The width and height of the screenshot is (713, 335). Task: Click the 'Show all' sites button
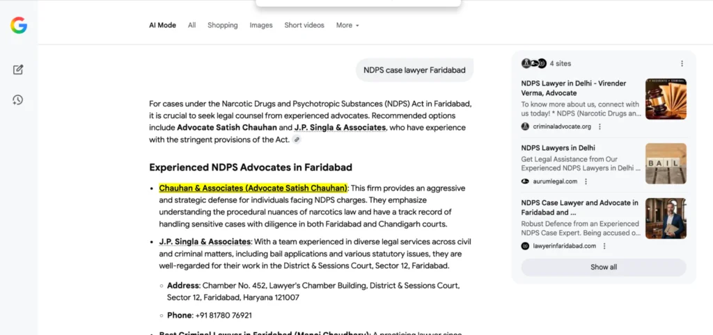tap(604, 268)
